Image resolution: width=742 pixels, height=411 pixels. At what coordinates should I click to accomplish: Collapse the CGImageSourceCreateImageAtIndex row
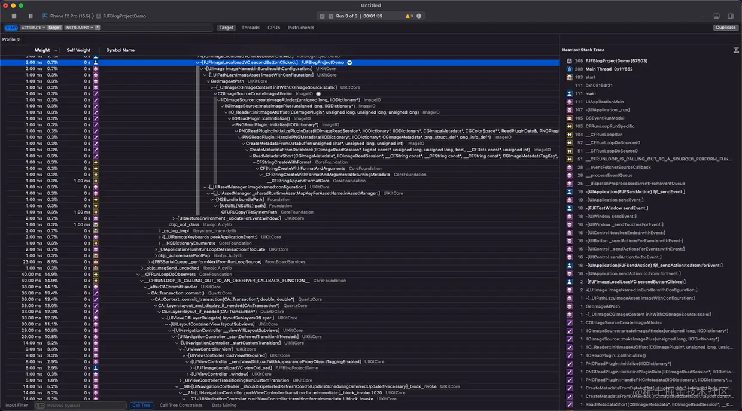tap(216, 93)
